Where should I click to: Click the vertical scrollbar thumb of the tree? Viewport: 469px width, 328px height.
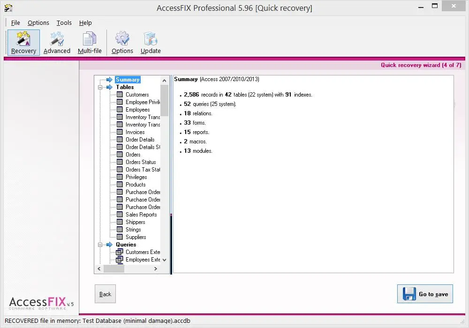click(x=164, y=100)
